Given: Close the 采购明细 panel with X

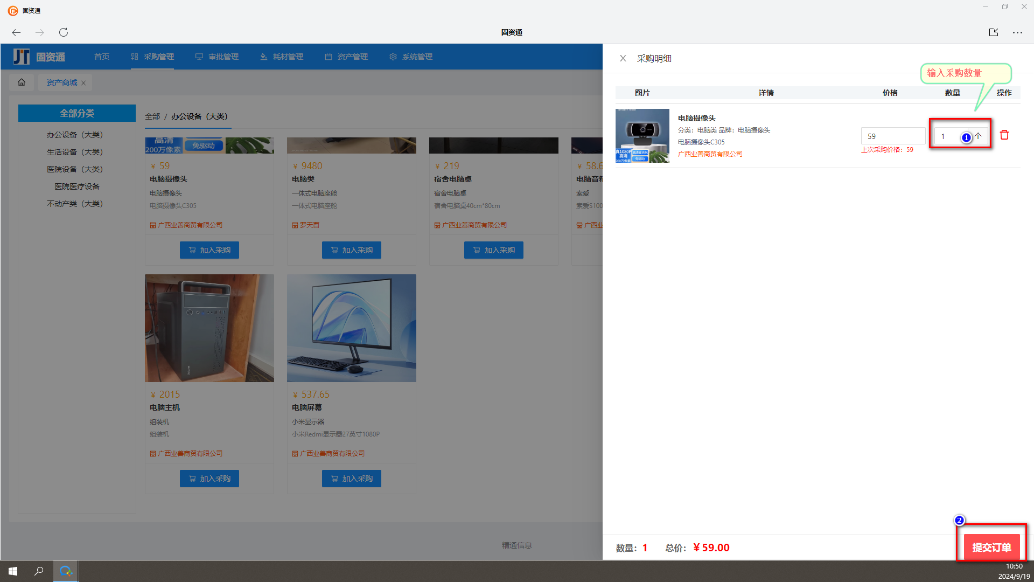Looking at the screenshot, I should pos(623,58).
